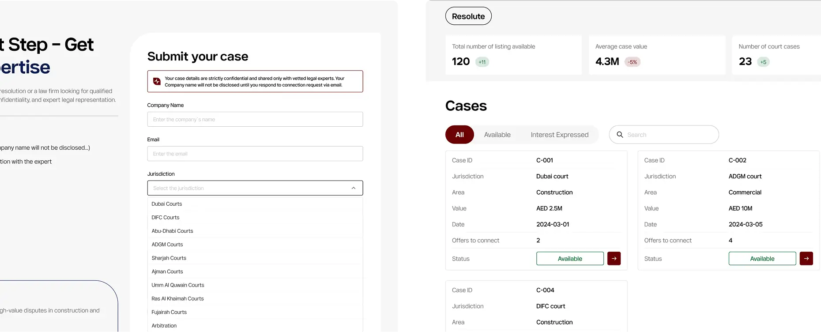This screenshot has height=332, width=821.
Task: Click the search magnifier icon
Action: (x=620, y=135)
